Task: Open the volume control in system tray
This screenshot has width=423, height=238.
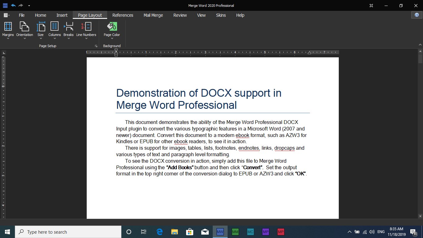Action: coord(372,232)
